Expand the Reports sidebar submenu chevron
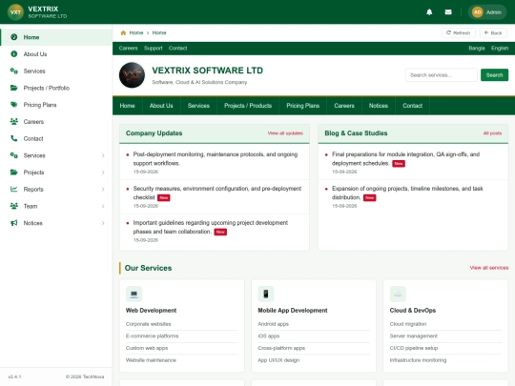515x386 pixels. 103,190
